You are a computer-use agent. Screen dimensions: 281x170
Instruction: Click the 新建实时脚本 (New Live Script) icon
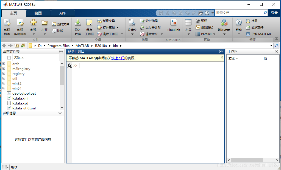20,22
